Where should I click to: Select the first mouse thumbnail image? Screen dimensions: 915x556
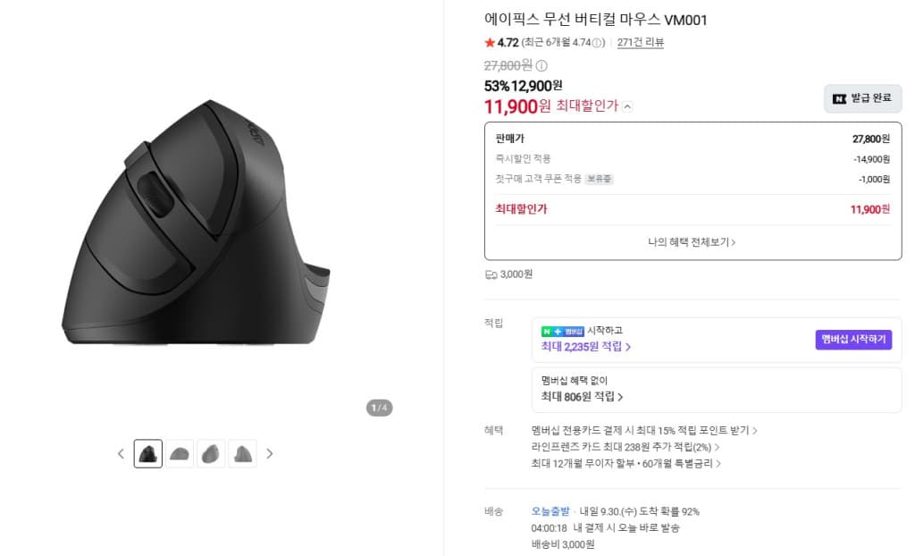pos(148,454)
